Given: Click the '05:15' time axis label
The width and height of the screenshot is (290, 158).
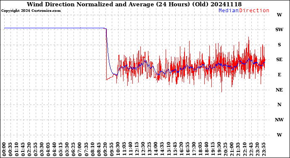Looking at the screenshot, I should pyautogui.click(x=61, y=149).
